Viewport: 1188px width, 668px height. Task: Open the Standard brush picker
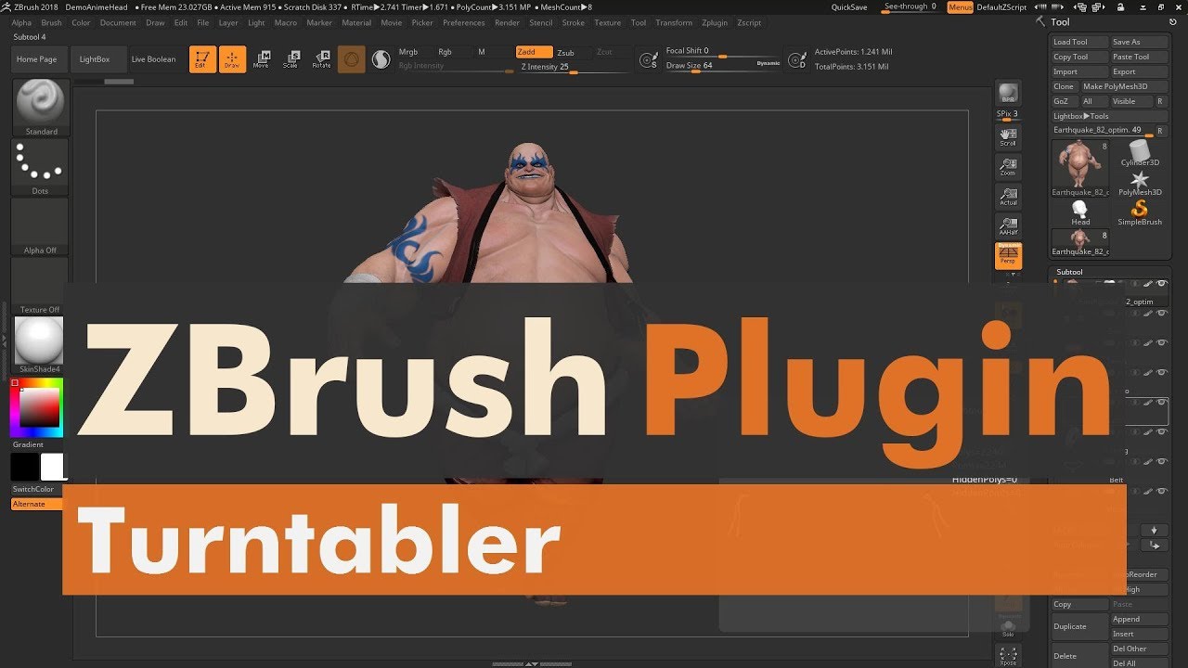pos(40,108)
